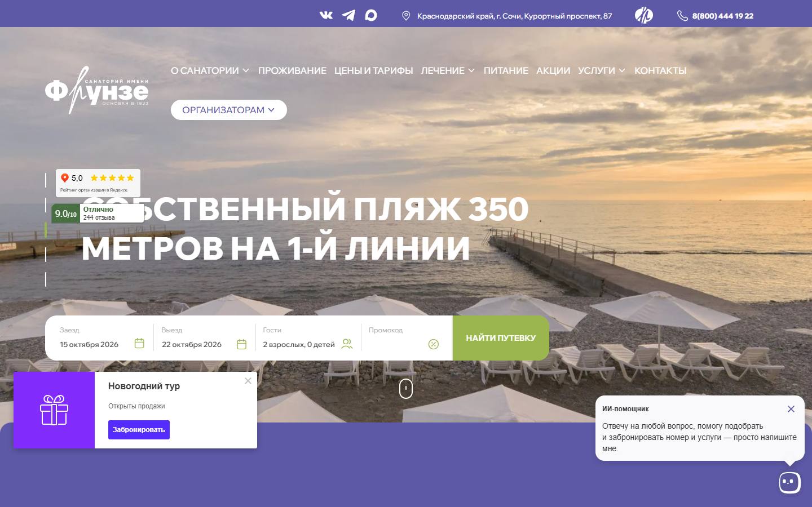This screenshot has height=507, width=812.
Task: Click the promo code percent icon
Action: pos(434,344)
